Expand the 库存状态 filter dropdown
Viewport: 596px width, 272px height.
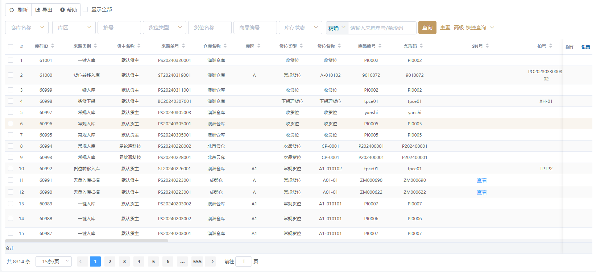point(301,28)
